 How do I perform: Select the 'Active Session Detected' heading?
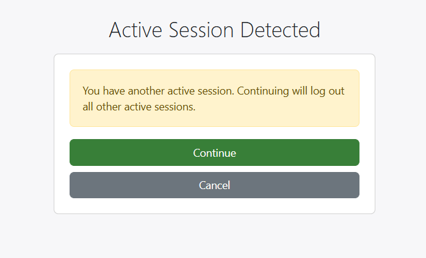[x=214, y=30]
